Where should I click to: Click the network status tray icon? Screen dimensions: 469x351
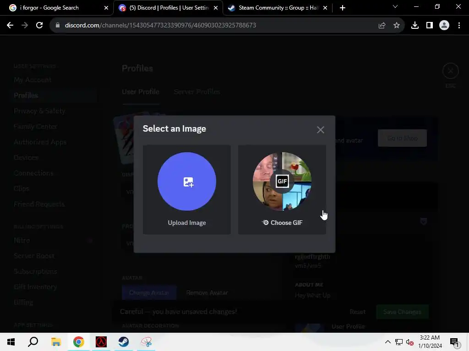coord(399,342)
